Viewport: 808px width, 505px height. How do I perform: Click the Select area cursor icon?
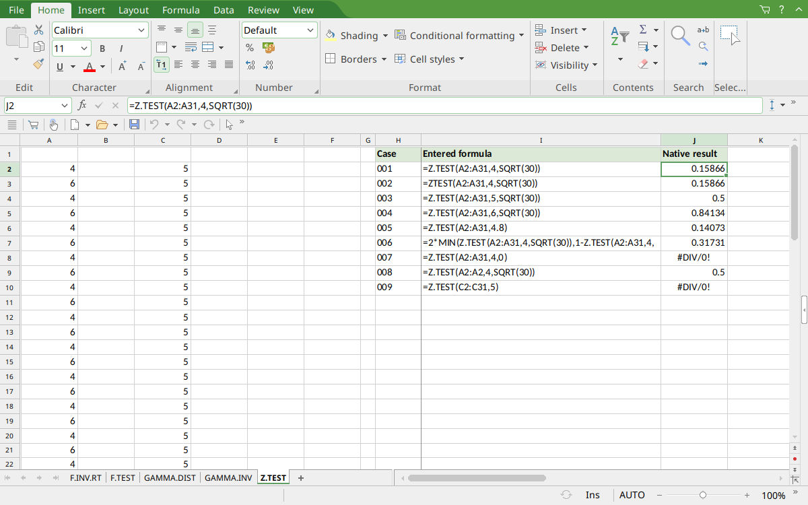(730, 36)
